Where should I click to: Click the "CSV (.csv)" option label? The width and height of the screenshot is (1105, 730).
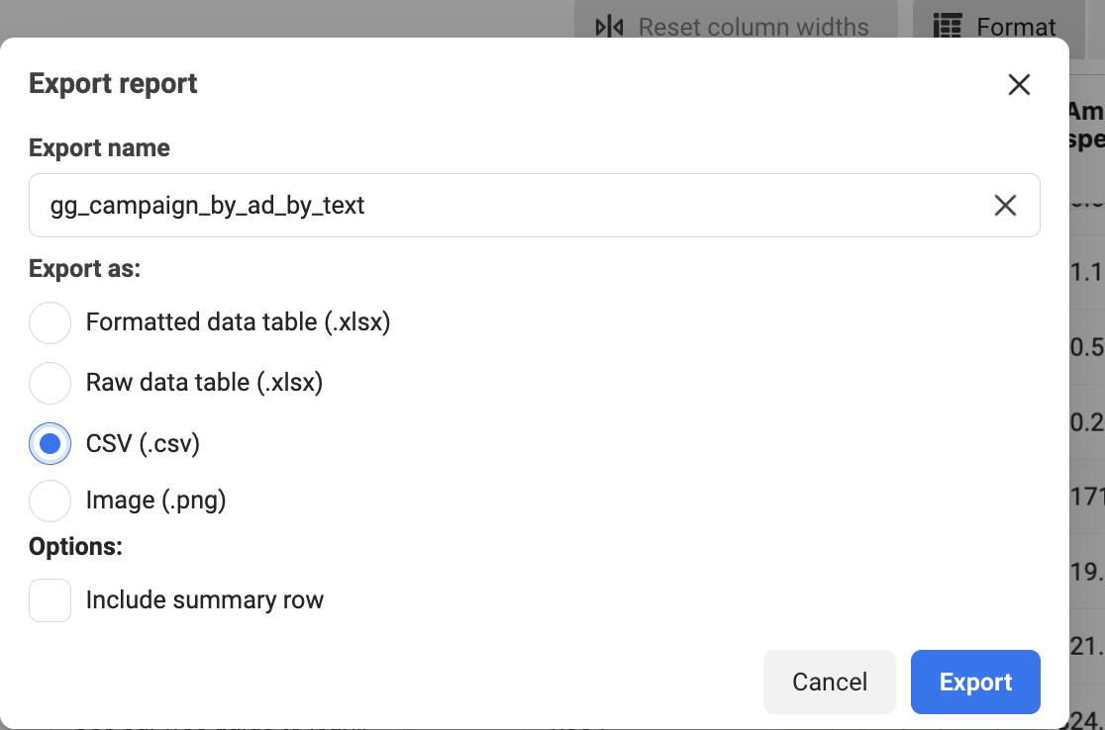pyautogui.click(x=143, y=444)
